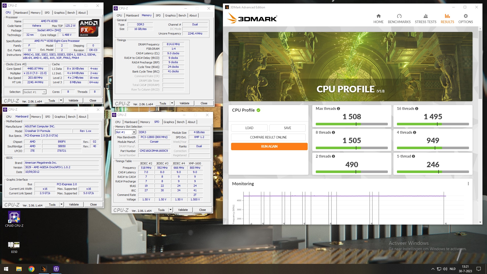Open notification center icon
Image resolution: width=487 pixels, height=274 pixels.
(479, 269)
